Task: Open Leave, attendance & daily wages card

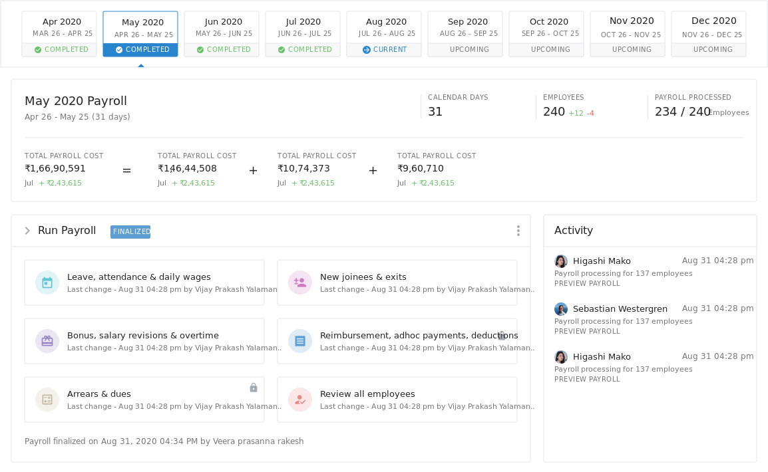Action: tap(144, 283)
